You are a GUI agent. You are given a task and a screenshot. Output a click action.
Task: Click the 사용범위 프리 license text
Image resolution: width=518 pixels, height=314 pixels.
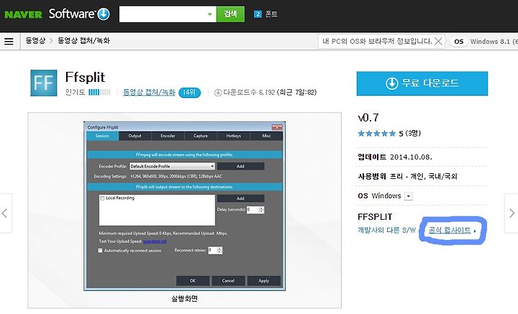pyautogui.click(x=407, y=177)
